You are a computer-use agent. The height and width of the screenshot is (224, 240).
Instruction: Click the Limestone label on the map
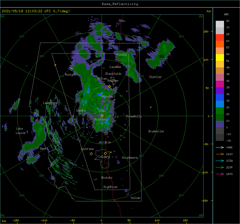click(50, 103)
